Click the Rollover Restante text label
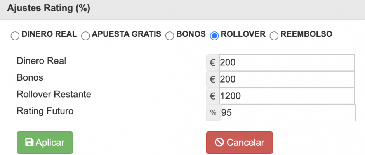 [54, 94]
